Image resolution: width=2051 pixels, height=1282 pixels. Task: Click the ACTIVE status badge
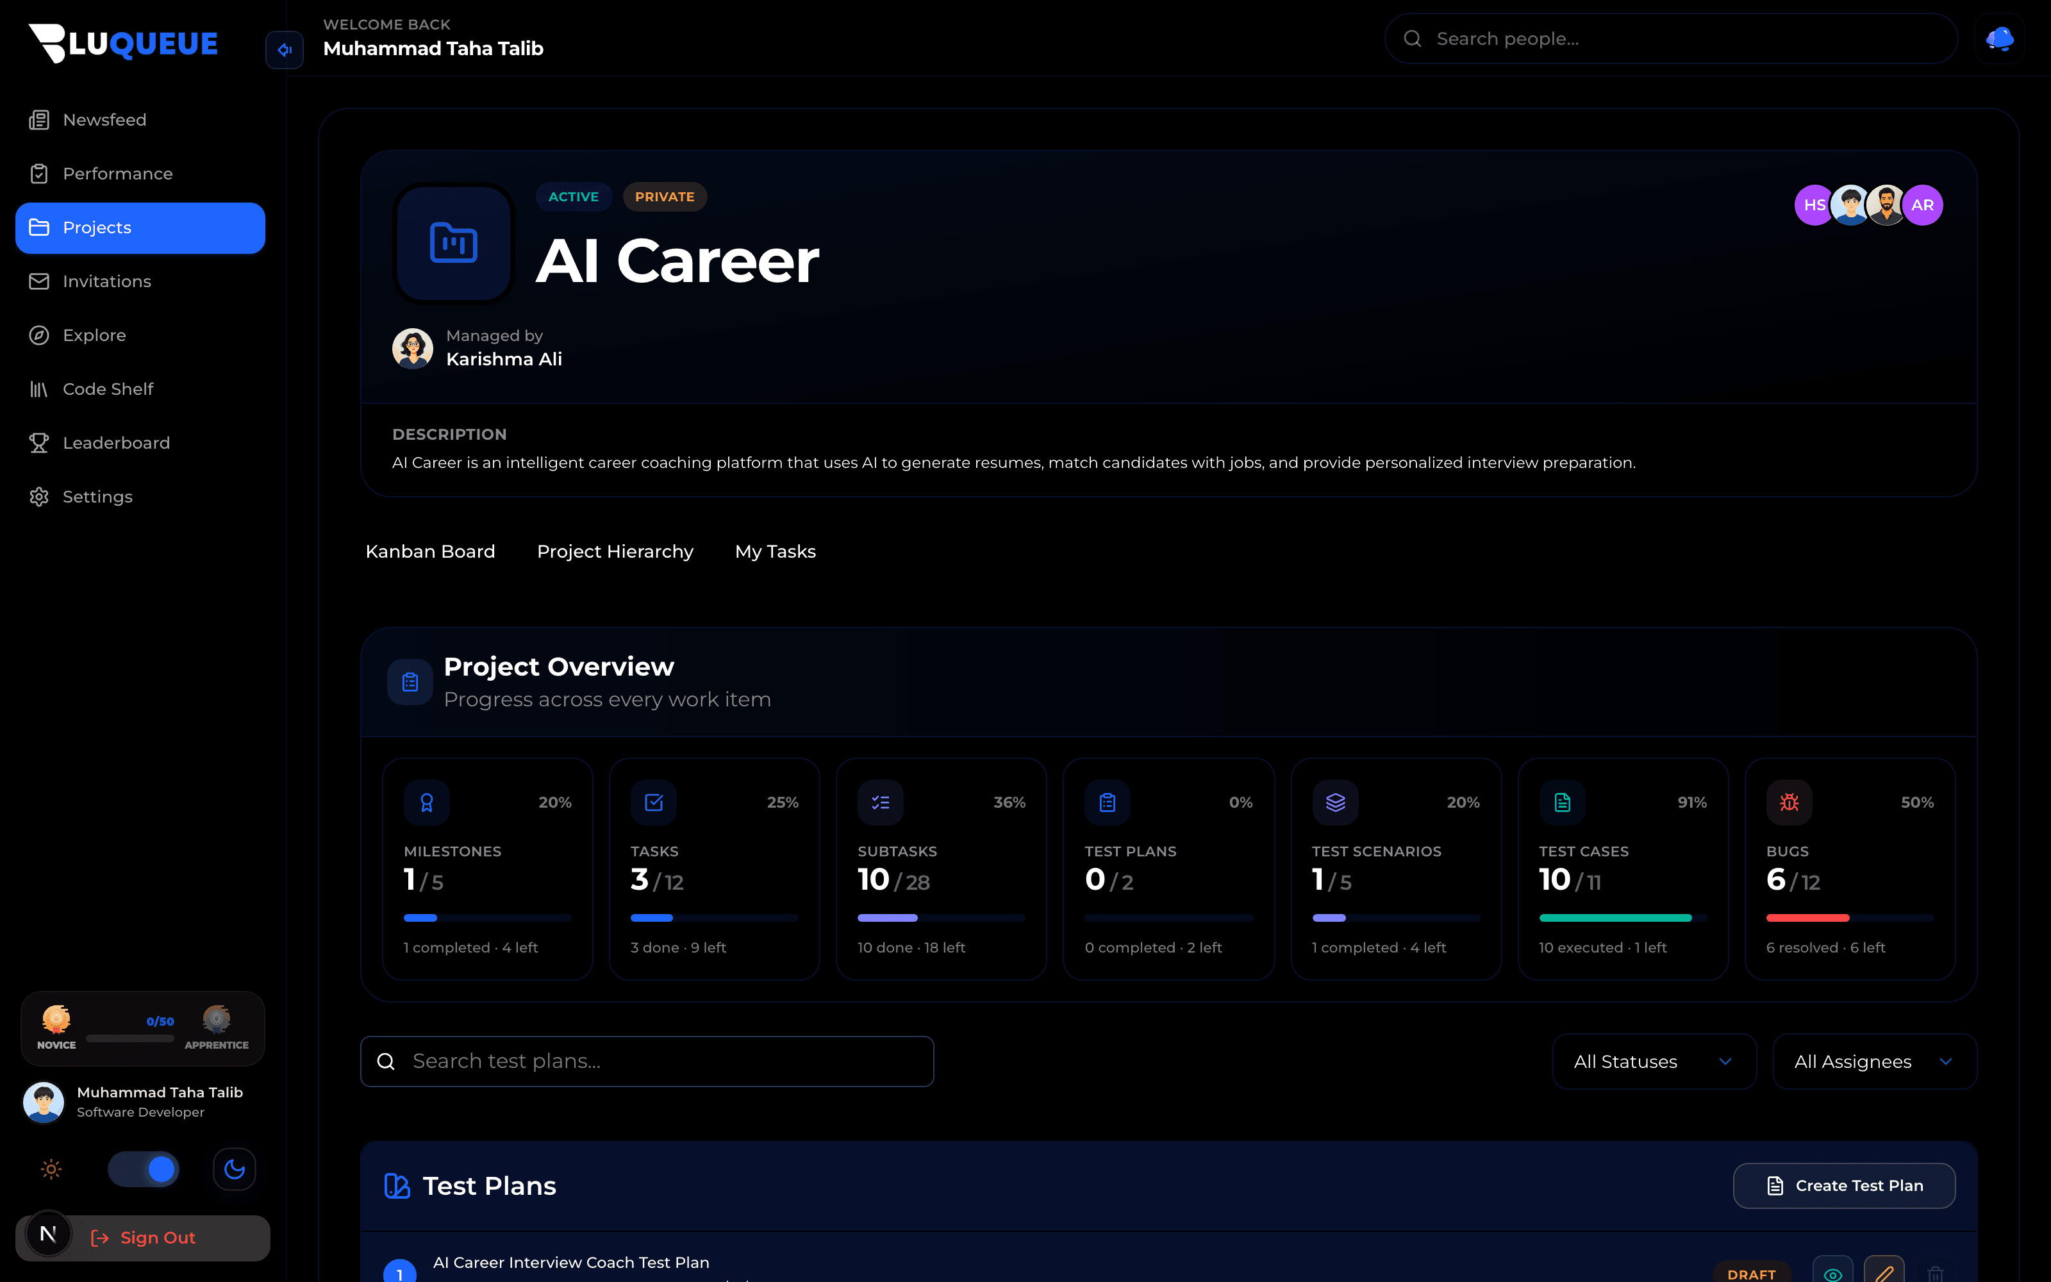pyautogui.click(x=573, y=197)
